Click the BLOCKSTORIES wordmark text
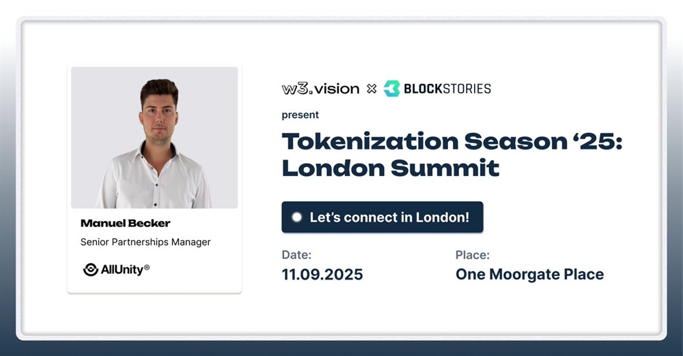 (x=447, y=89)
